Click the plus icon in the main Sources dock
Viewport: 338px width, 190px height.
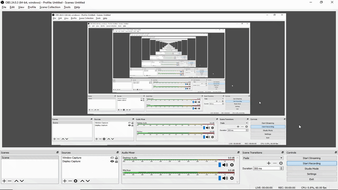tap(65, 181)
